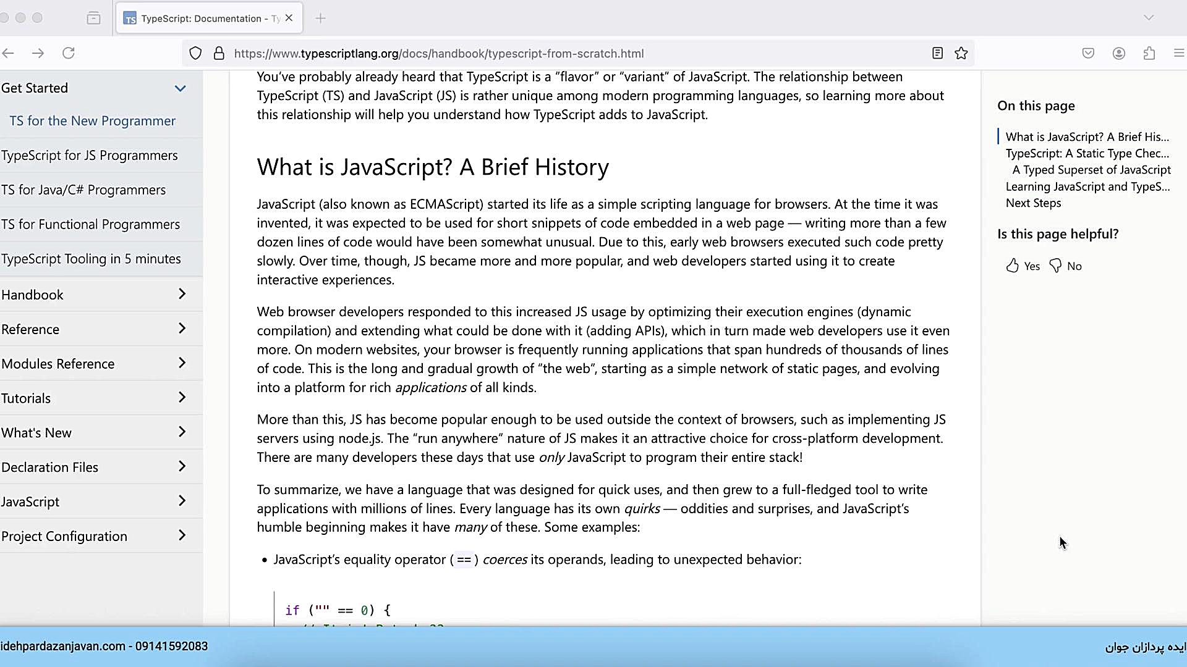Click the 'What is JavaScript? A Brief History' heading
Viewport: 1187px width, 667px height.
[x=433, y=167]
